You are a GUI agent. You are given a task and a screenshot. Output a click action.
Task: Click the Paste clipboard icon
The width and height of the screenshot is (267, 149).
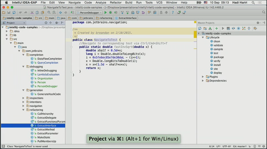pyautogui.click(x=43, y=13)
